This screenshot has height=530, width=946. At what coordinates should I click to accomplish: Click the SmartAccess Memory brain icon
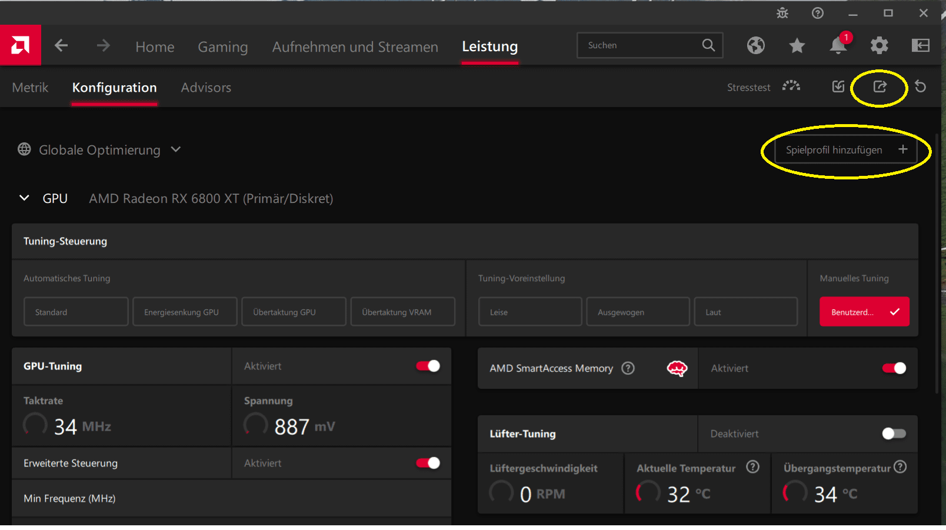pos(677,368)
